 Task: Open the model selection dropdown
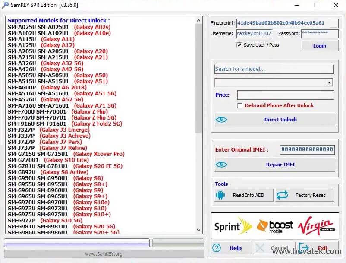(329, 82)
